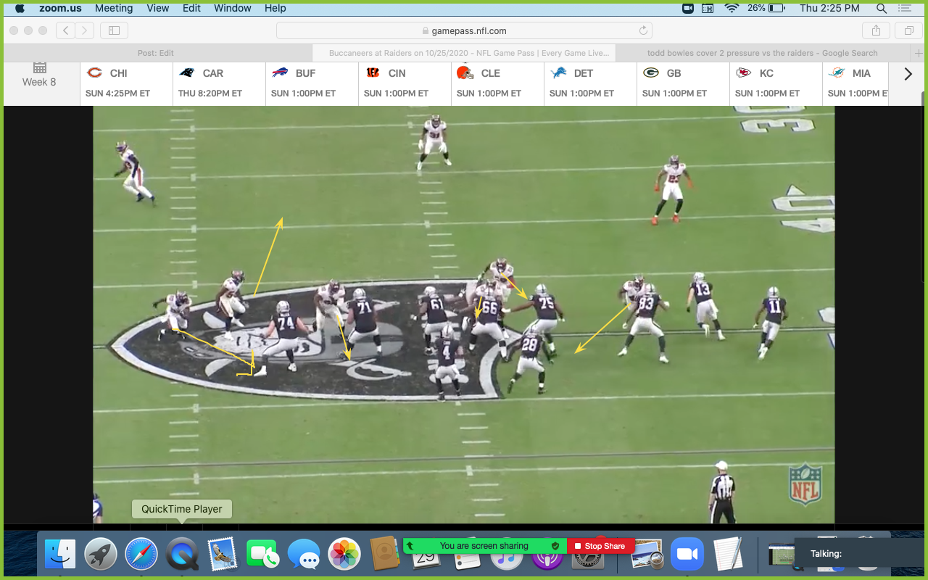Open QuickTime Player from the Dock
The image size is (928, 580).
pos(181,553)
